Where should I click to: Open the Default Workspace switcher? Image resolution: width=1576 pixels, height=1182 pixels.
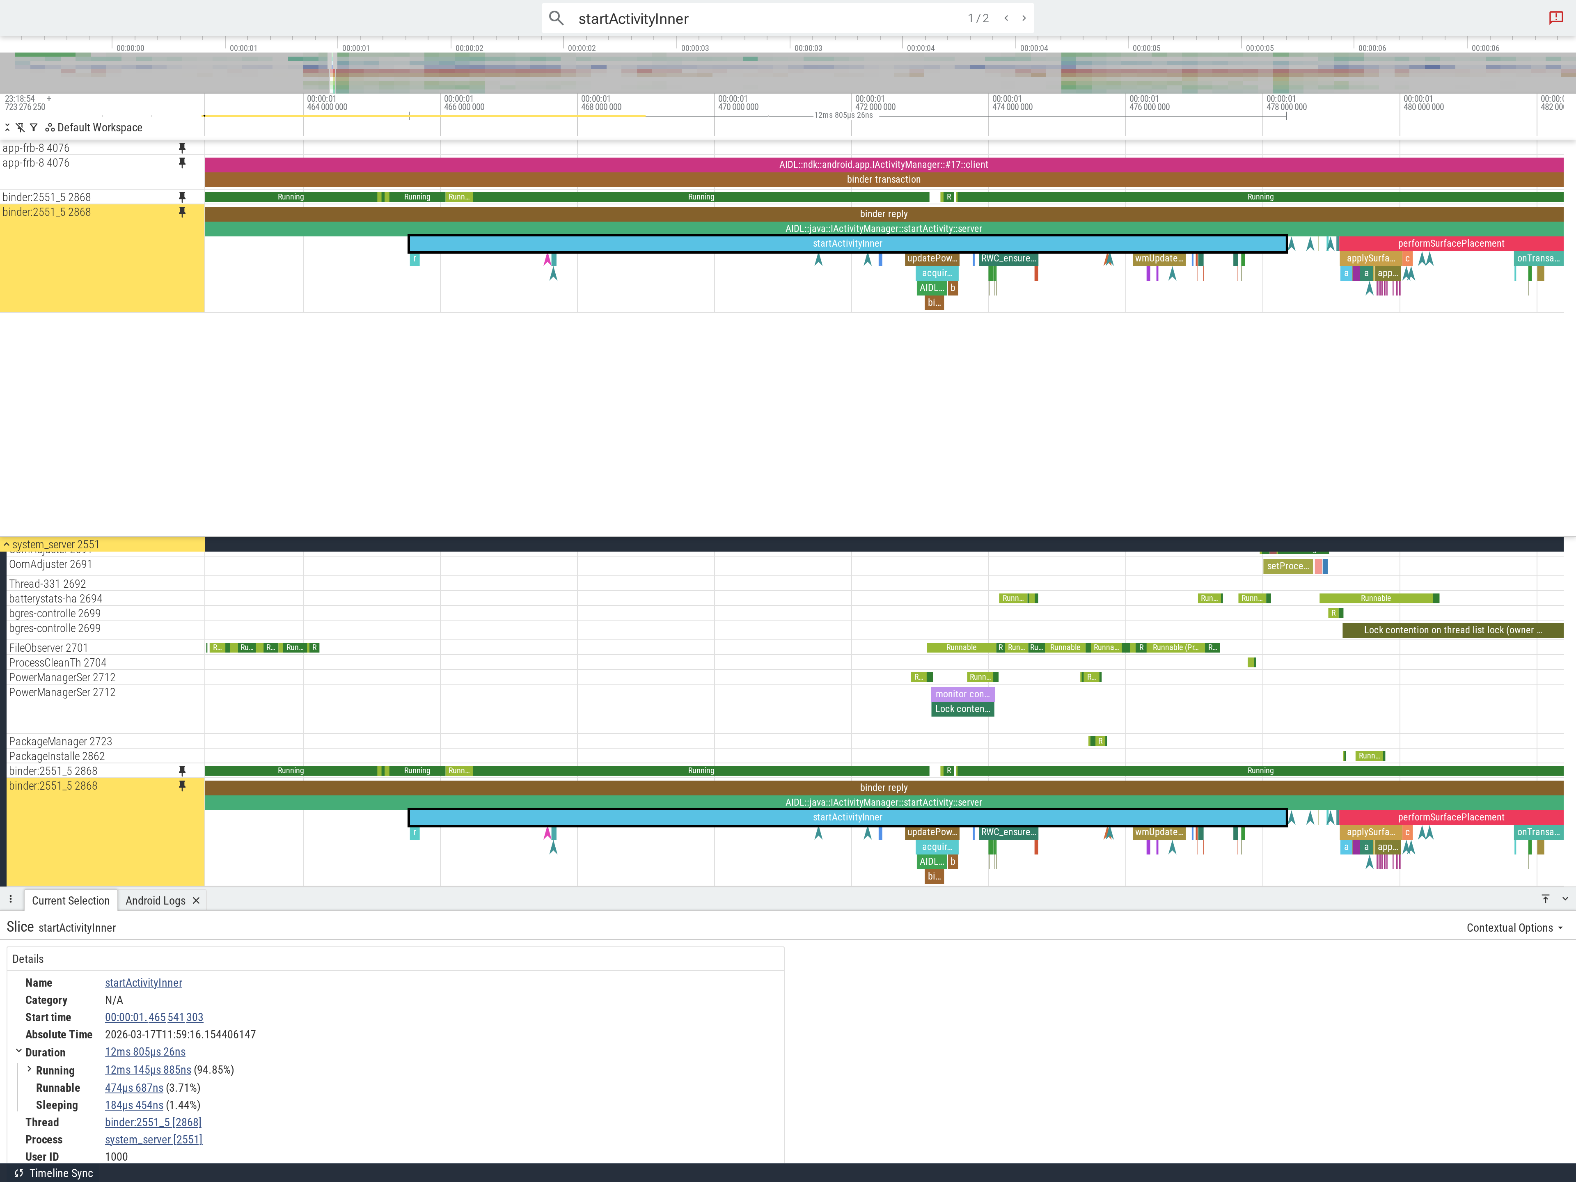93,128
